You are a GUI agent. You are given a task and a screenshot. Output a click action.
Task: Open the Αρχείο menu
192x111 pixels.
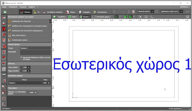coord(4,7)
